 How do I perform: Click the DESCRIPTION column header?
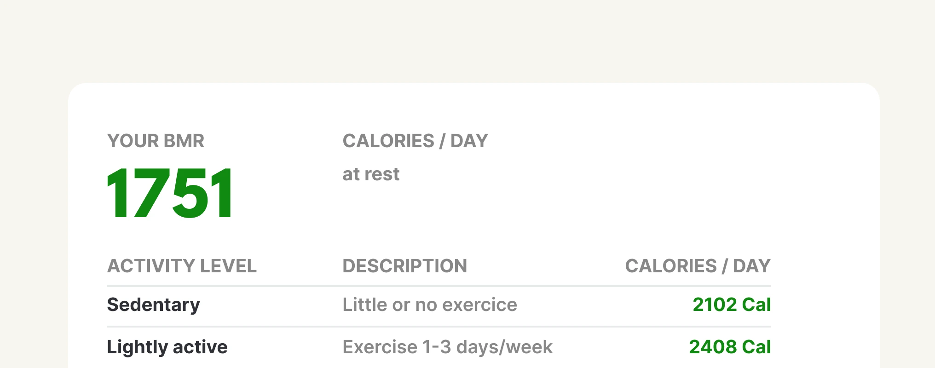(x=405, y=266)
